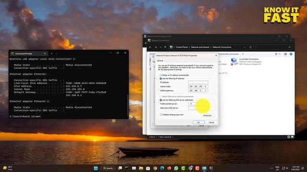The width and height of the screenshot is (307, 172).
Task: Open the red Camtasia recorder taskbar icon
Action: click(x=197, y=168)
